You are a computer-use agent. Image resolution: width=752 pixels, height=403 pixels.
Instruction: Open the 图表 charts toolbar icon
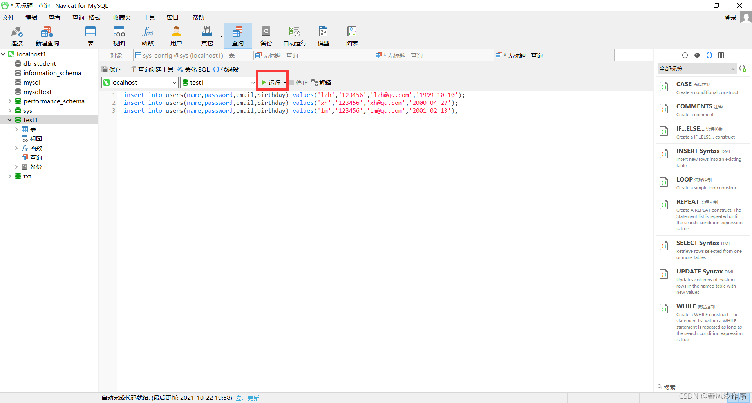tap(352, 36)
